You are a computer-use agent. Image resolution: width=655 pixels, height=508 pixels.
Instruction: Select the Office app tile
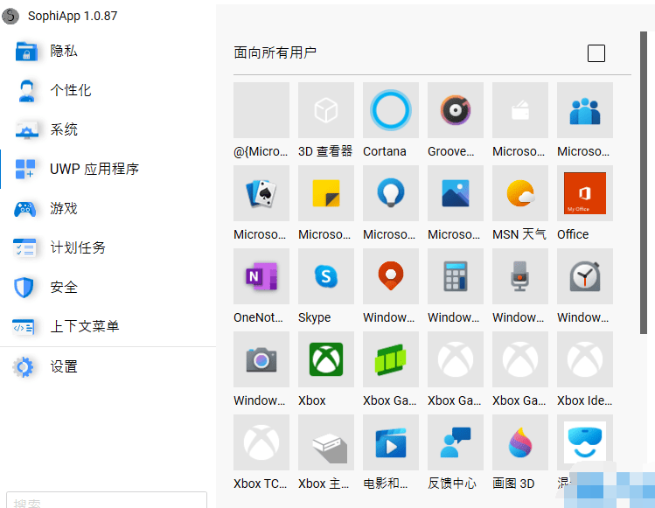[x=585, y=193]
